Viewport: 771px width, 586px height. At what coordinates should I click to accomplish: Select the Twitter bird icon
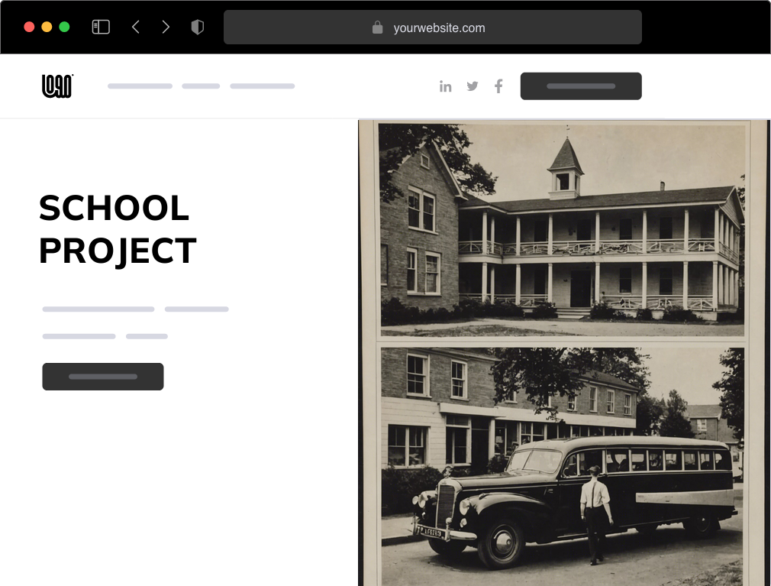[473, 86]
